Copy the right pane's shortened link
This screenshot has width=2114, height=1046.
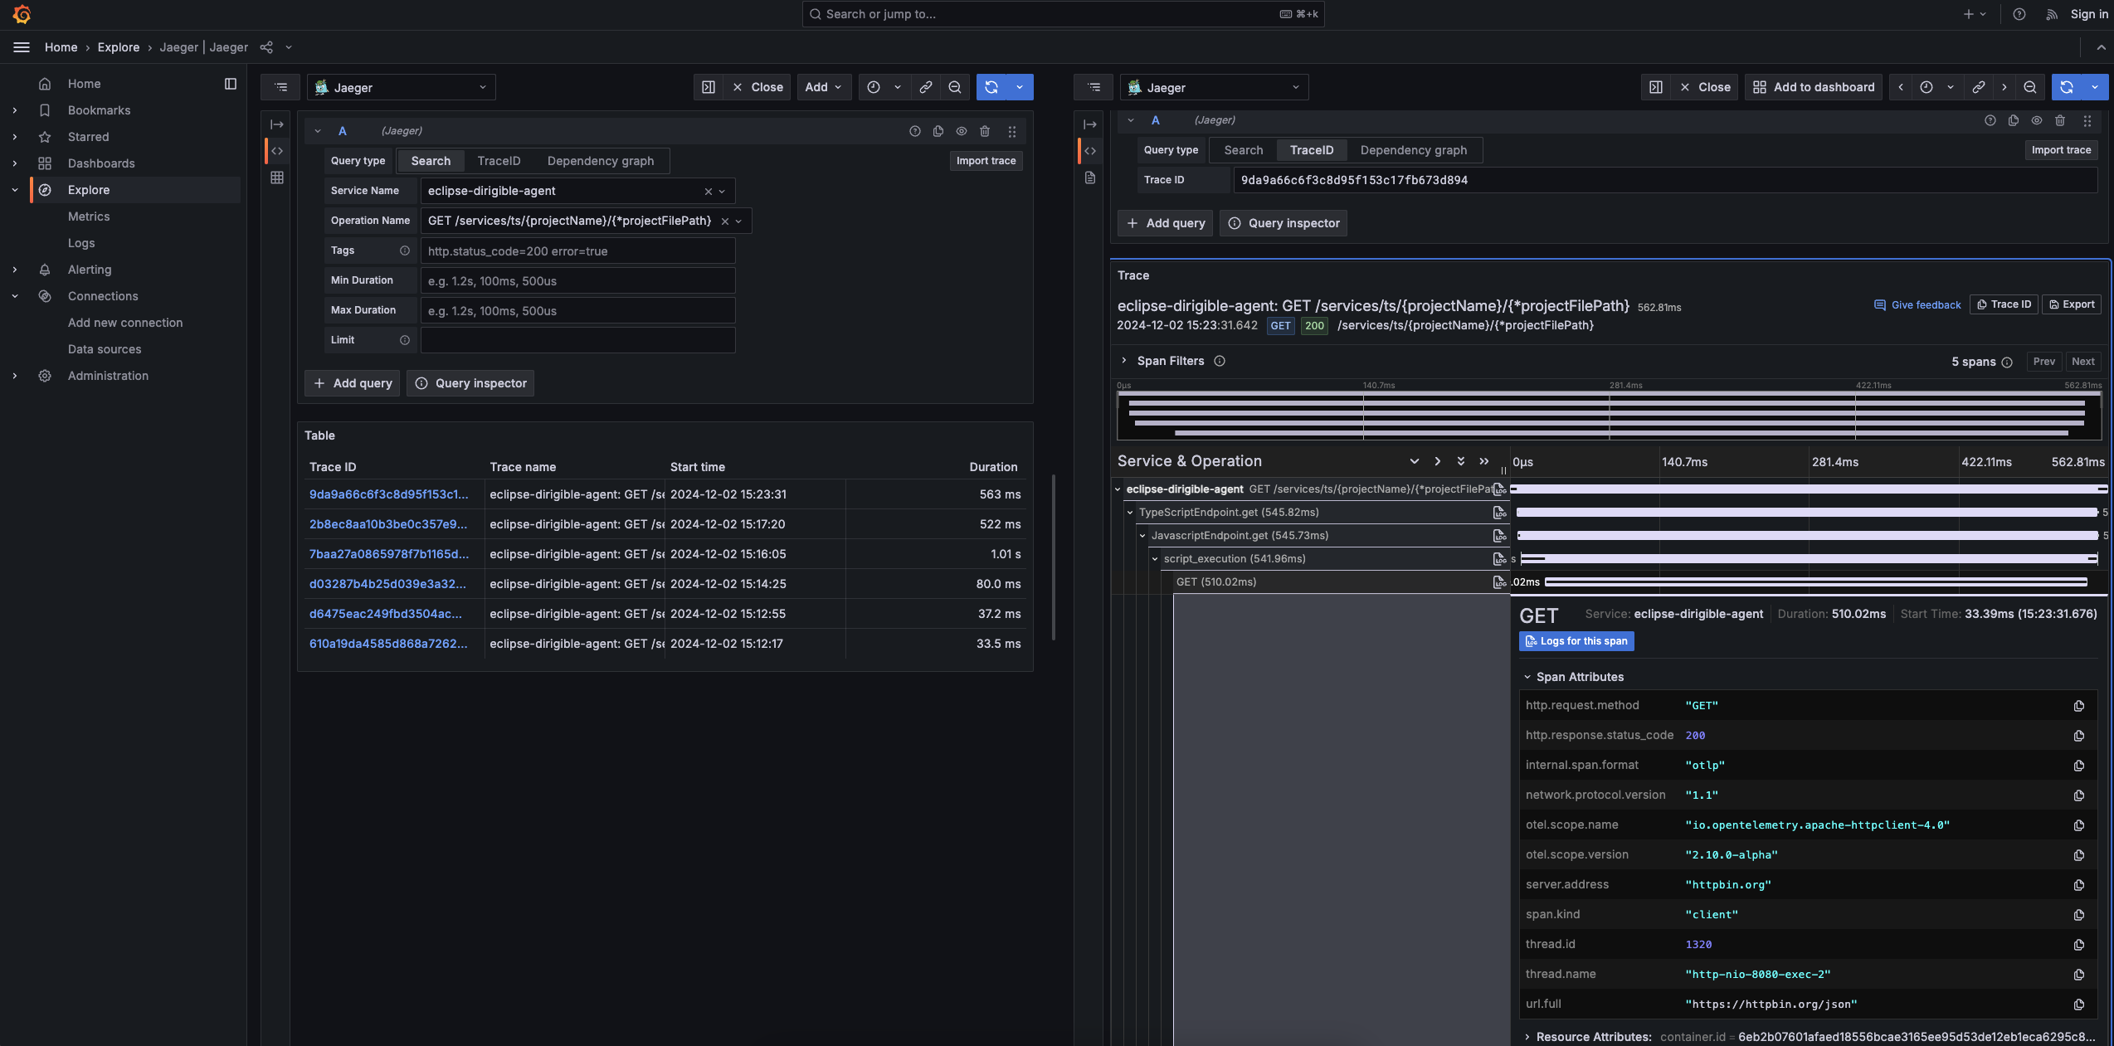click(1979, 87)
